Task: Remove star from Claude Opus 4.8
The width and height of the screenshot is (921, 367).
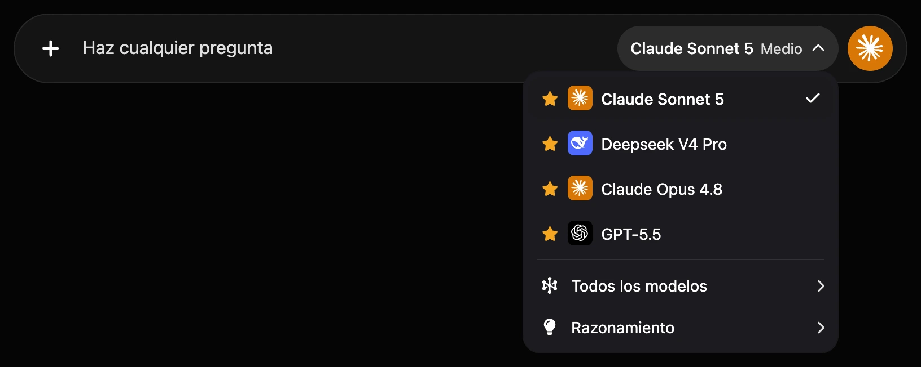Action: (x=550, y=189)
